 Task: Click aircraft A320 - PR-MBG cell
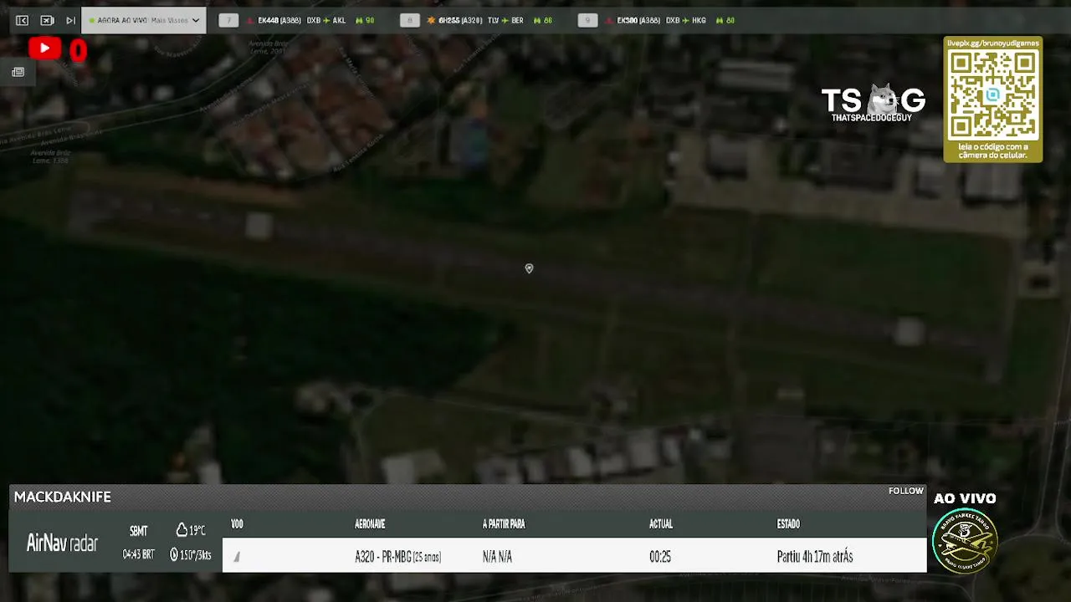(397, 557)
